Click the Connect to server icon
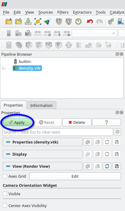This screenshot has height=211, width=125. click(59, 21)
